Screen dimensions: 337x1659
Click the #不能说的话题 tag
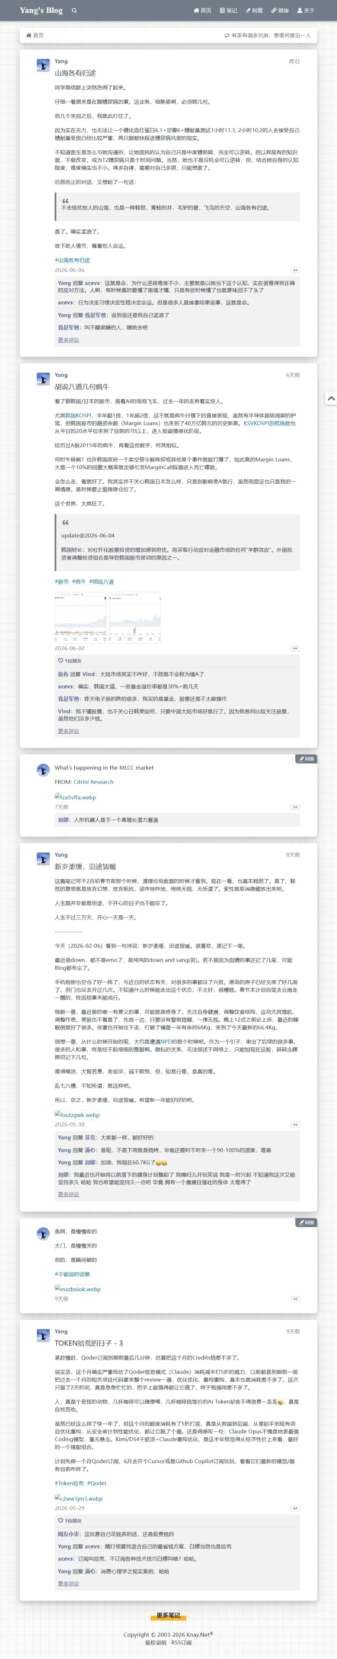point(72,1275)
